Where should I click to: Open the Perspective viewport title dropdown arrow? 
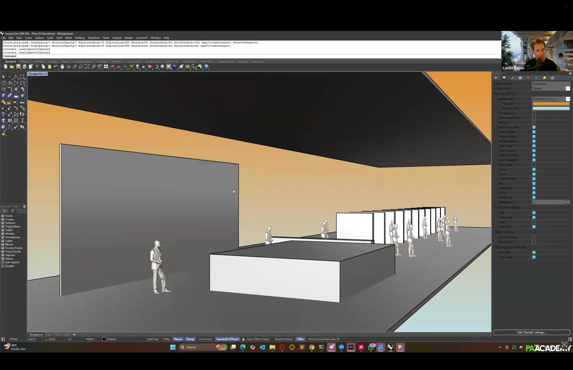(x=47, y=74)
